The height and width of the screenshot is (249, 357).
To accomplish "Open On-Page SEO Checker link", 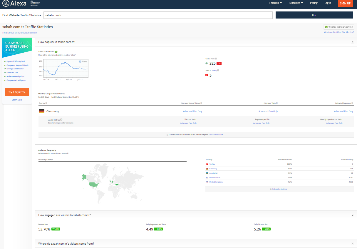I will (15, 69).
